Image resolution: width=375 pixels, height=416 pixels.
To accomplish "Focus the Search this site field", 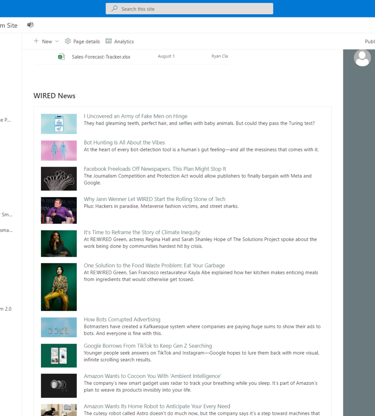I will point(189,9).
